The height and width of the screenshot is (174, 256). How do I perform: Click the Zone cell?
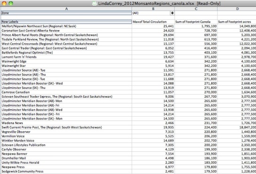click(66, 13)
